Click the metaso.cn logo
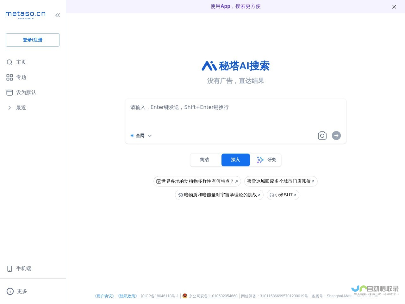This screenshot has height=304, width=405. 26,15
